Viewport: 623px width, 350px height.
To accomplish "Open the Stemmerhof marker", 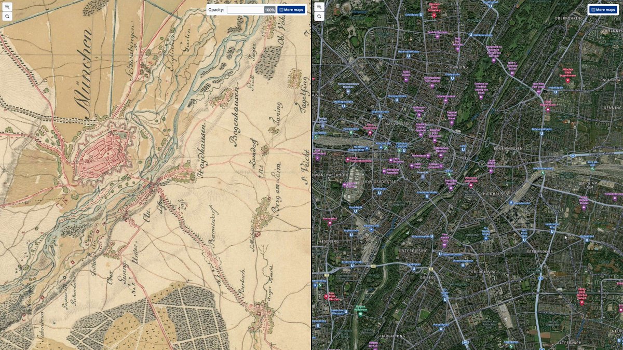I will point(330,224).
